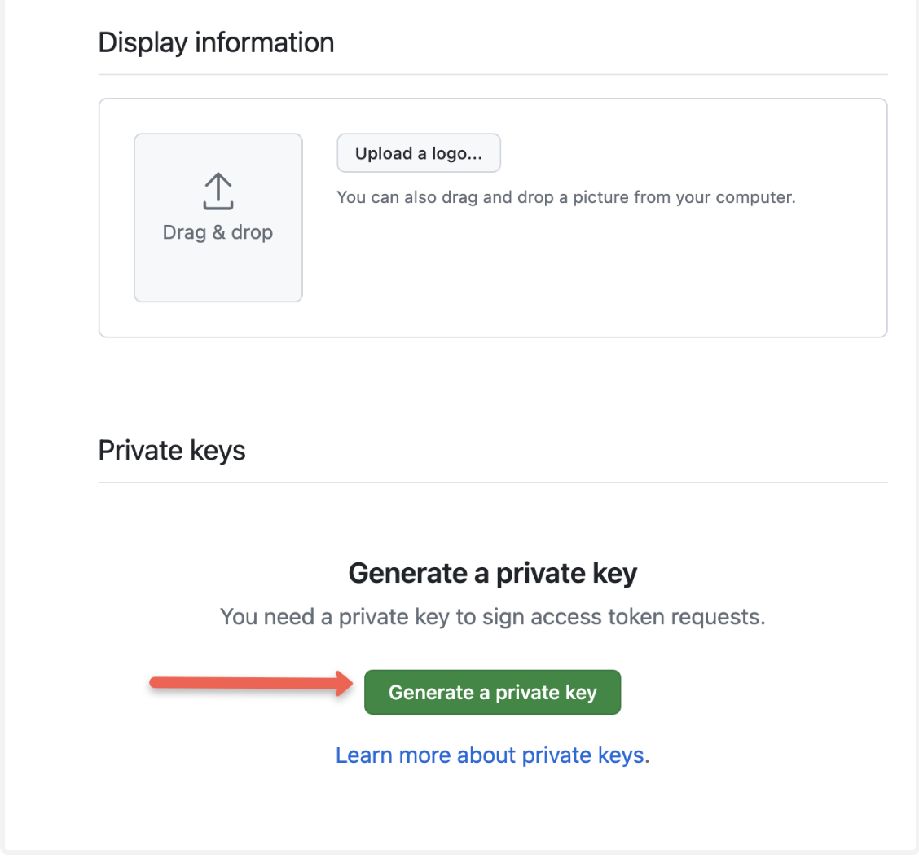Click the upload arrow icon
The image size is (919, 859).
(x=218, y=191)
